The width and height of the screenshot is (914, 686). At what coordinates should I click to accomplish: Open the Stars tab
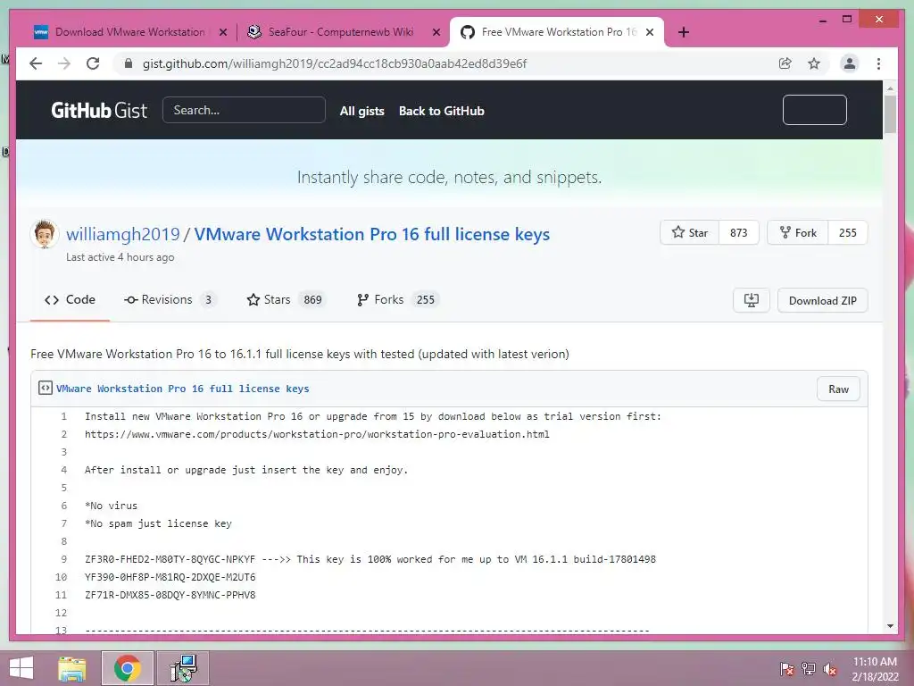click(287, 299)
